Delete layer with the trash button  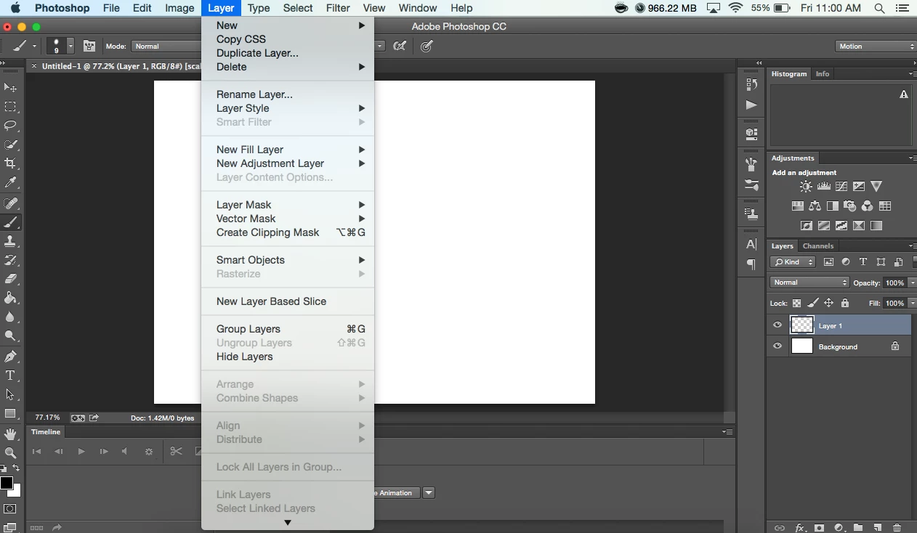click(897, 528)
